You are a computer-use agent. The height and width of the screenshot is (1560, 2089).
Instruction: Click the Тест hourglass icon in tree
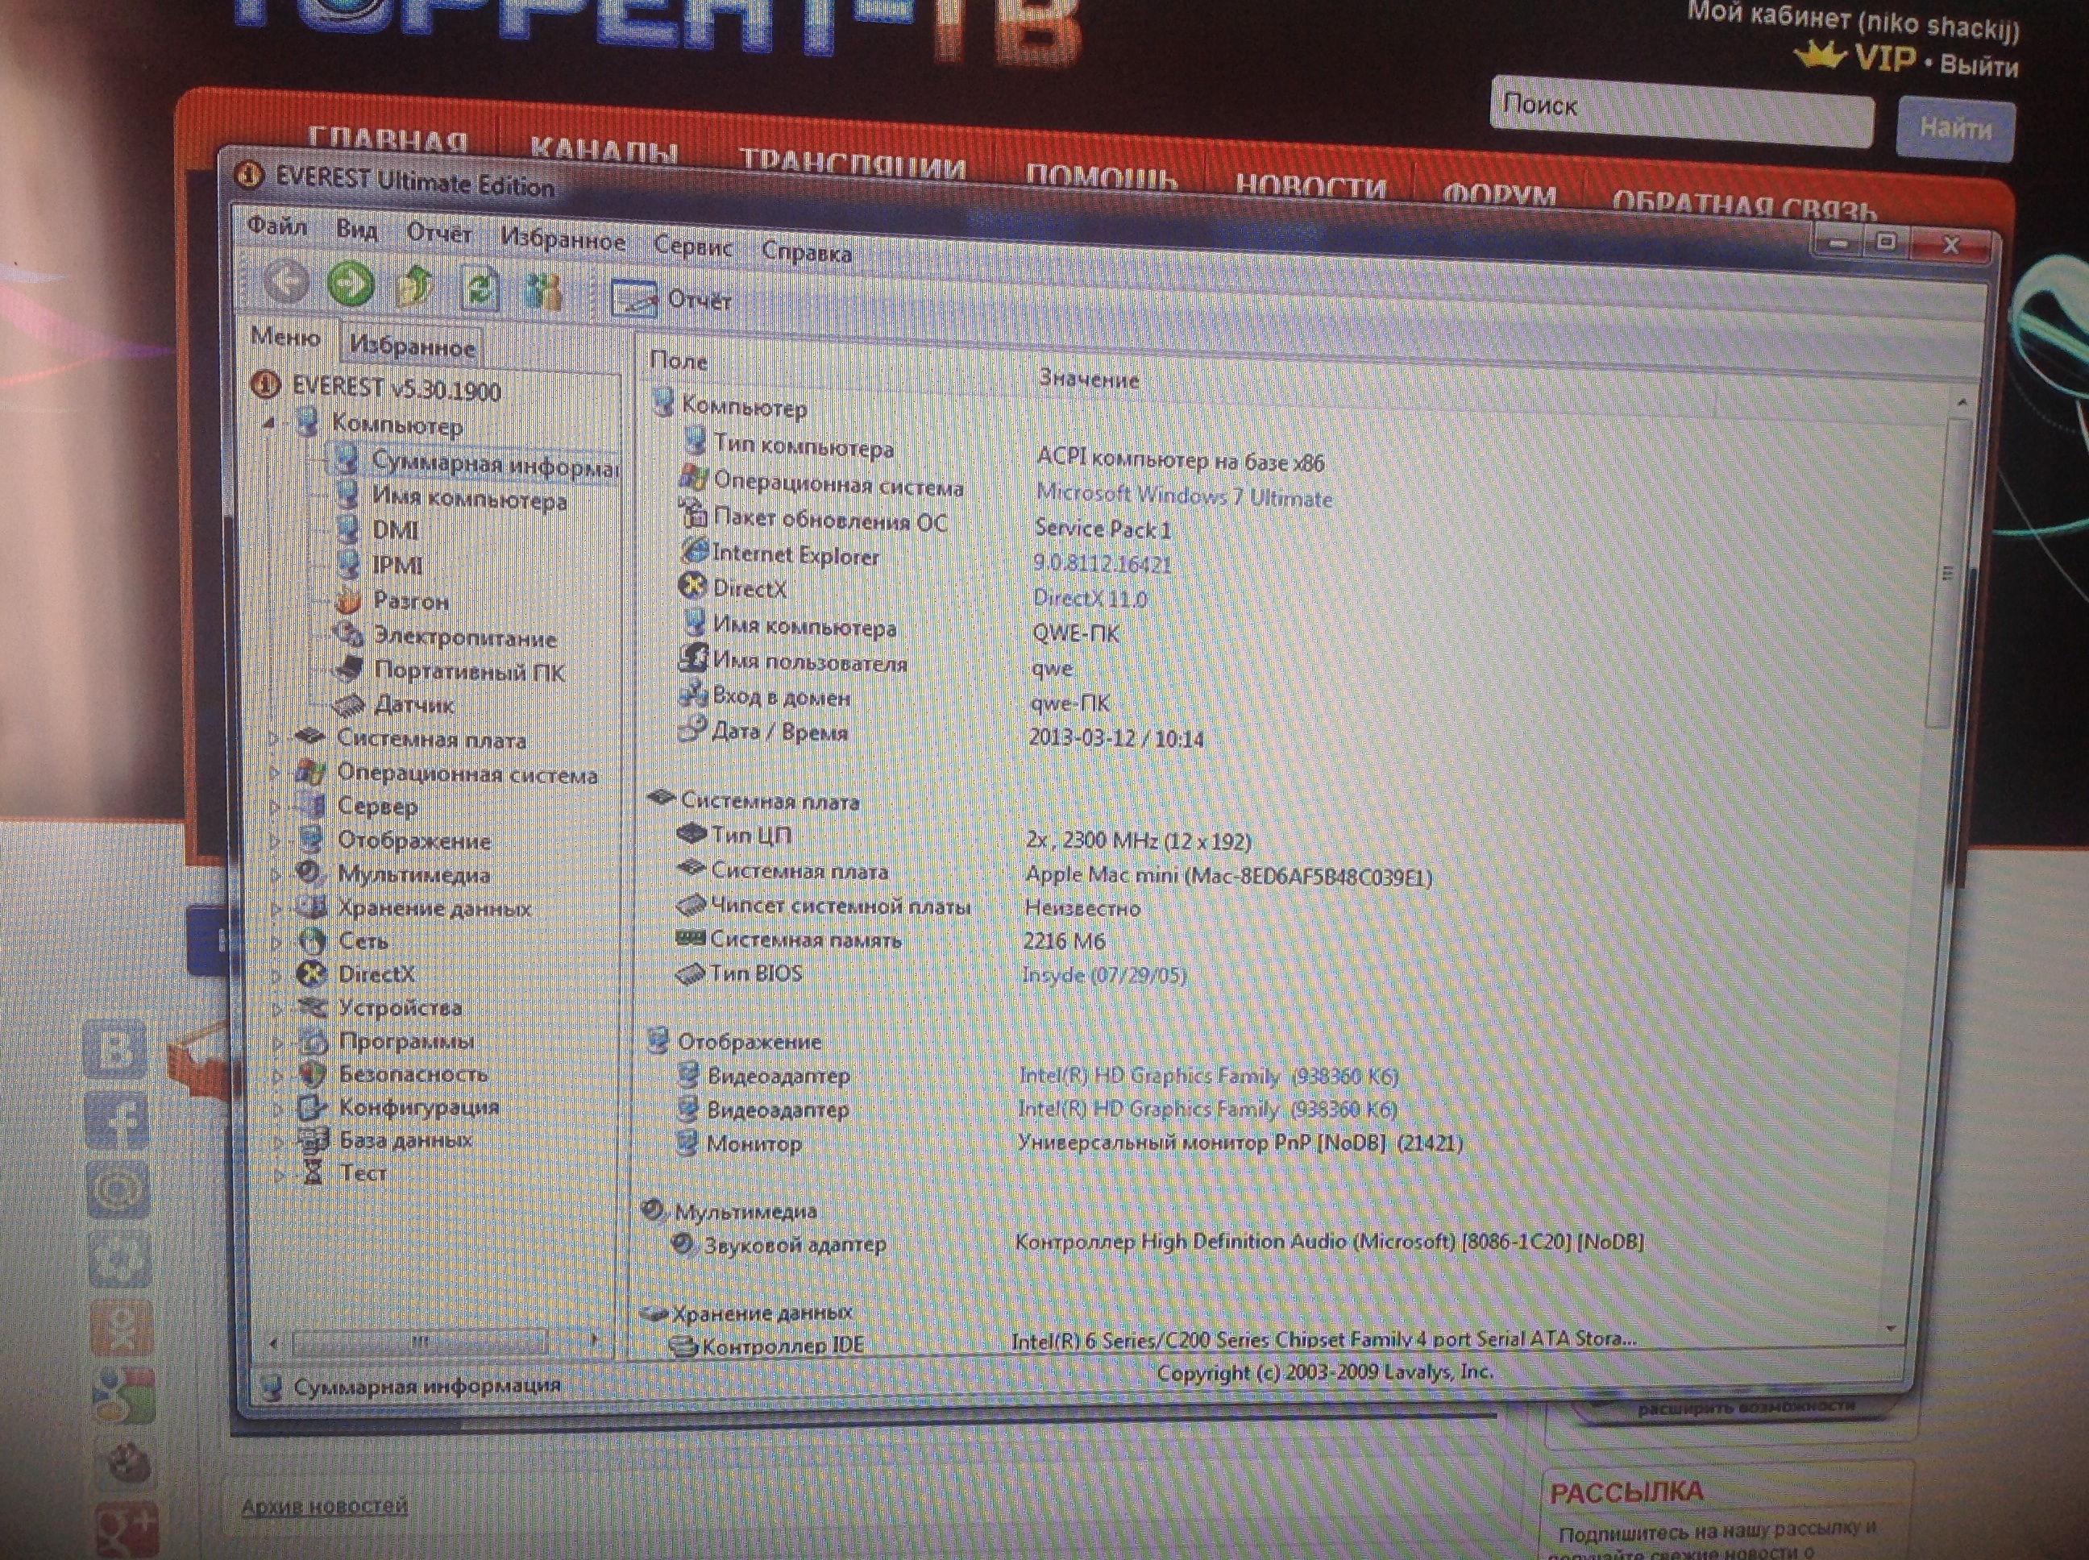[314, 1173]
